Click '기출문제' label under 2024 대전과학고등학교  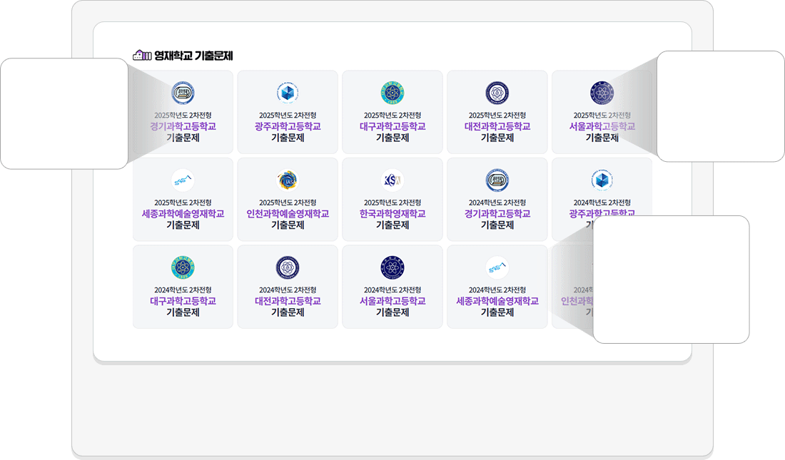[x=288, y=312]
